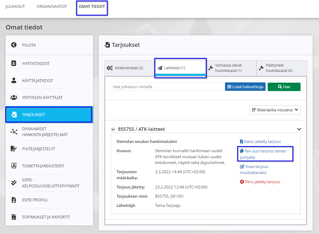Expand Lisää hakuehtoja search filters

pos(245,87)
